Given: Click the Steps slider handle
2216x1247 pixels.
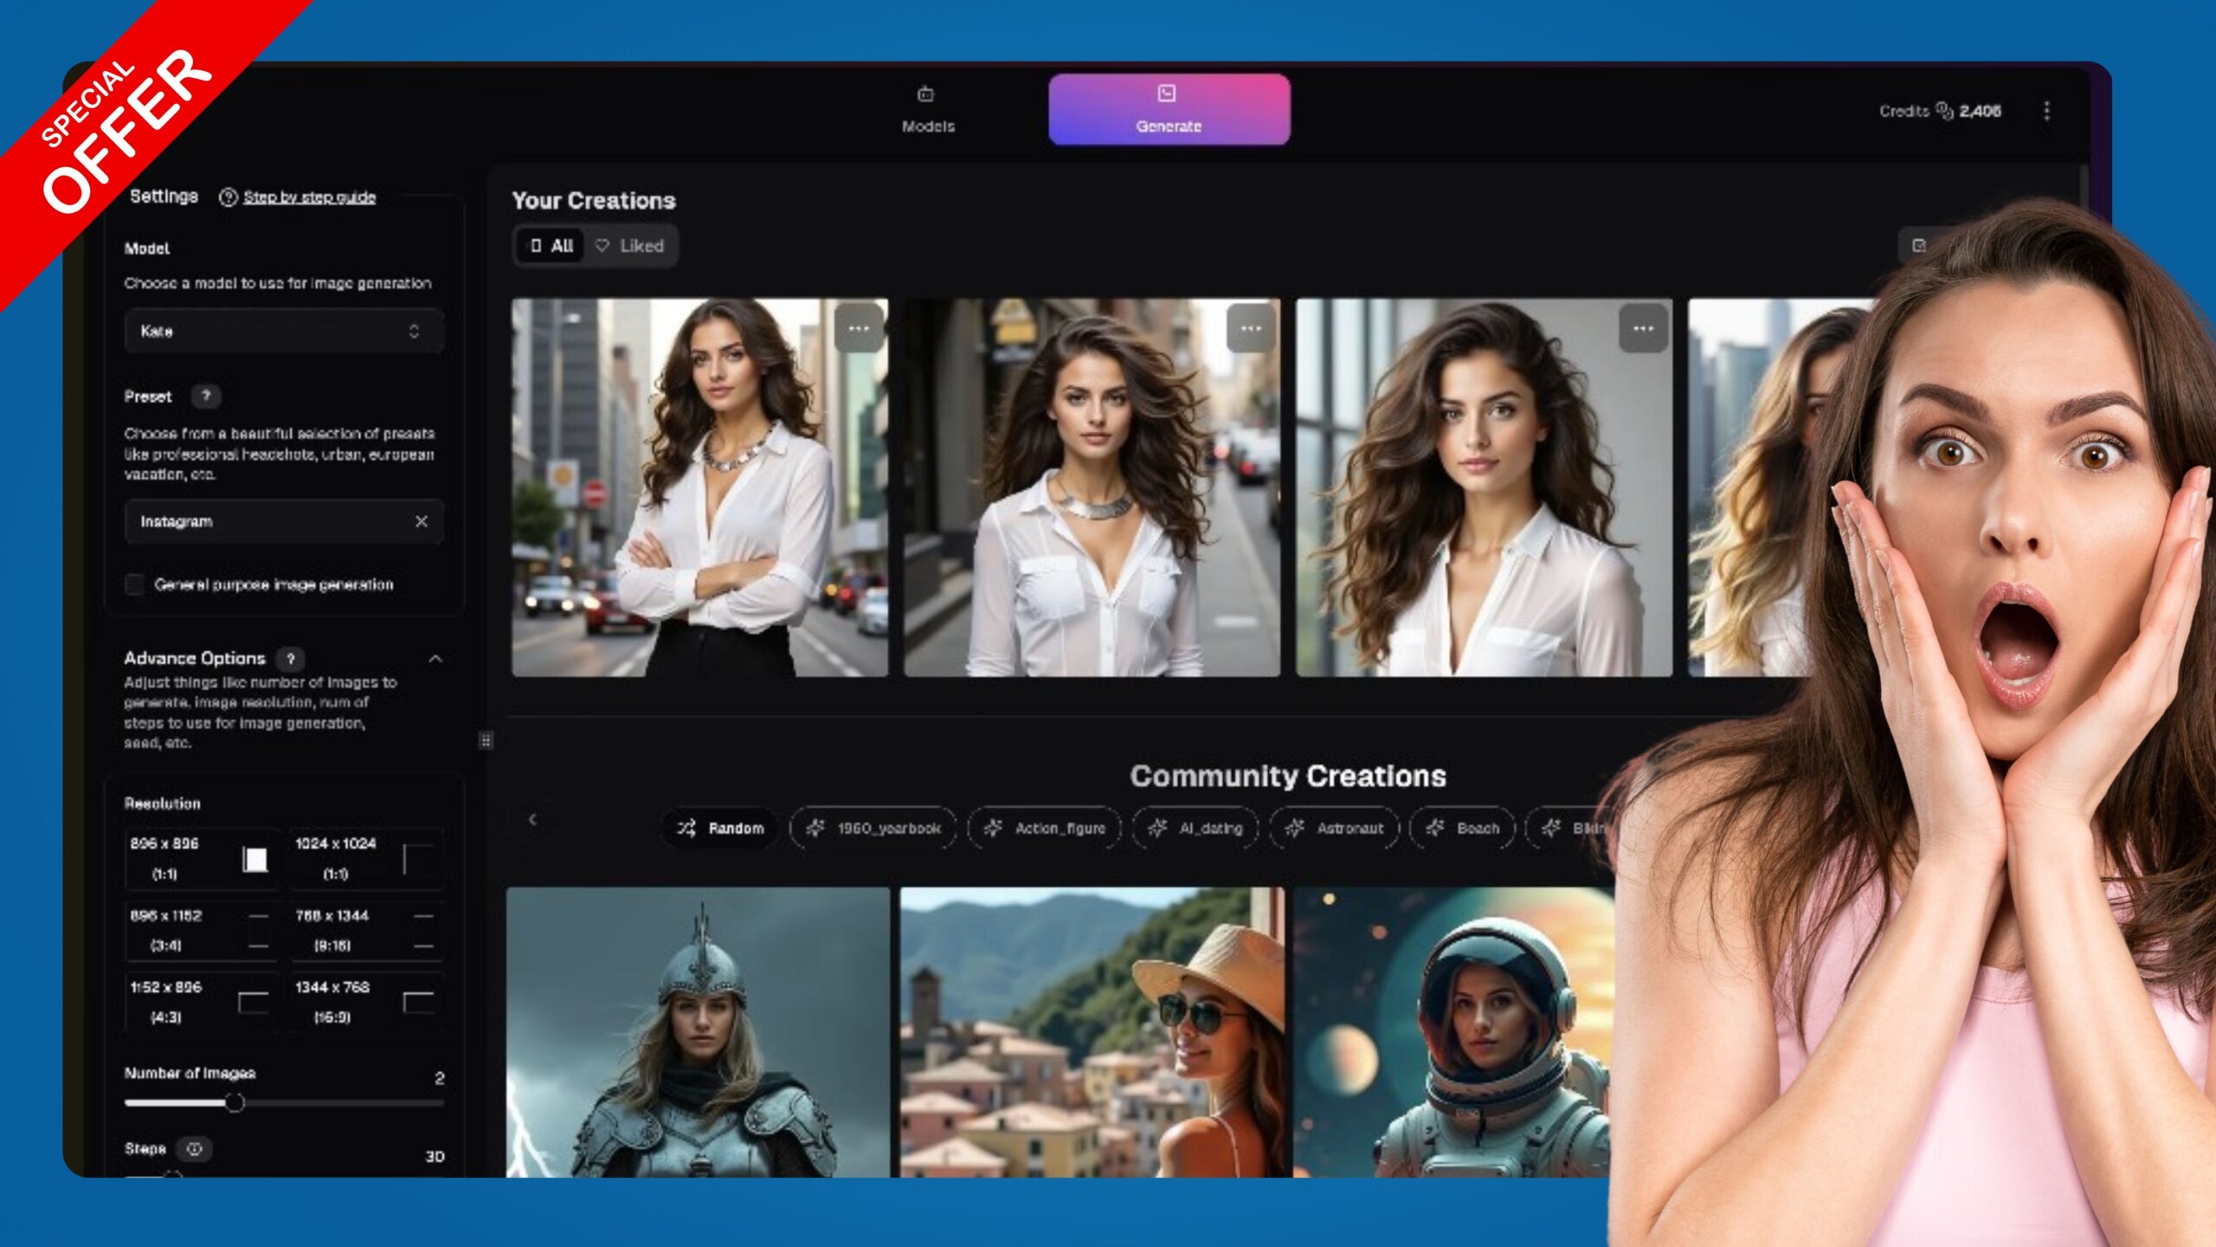Looking at the screenshot, I should pos(172,1174).
